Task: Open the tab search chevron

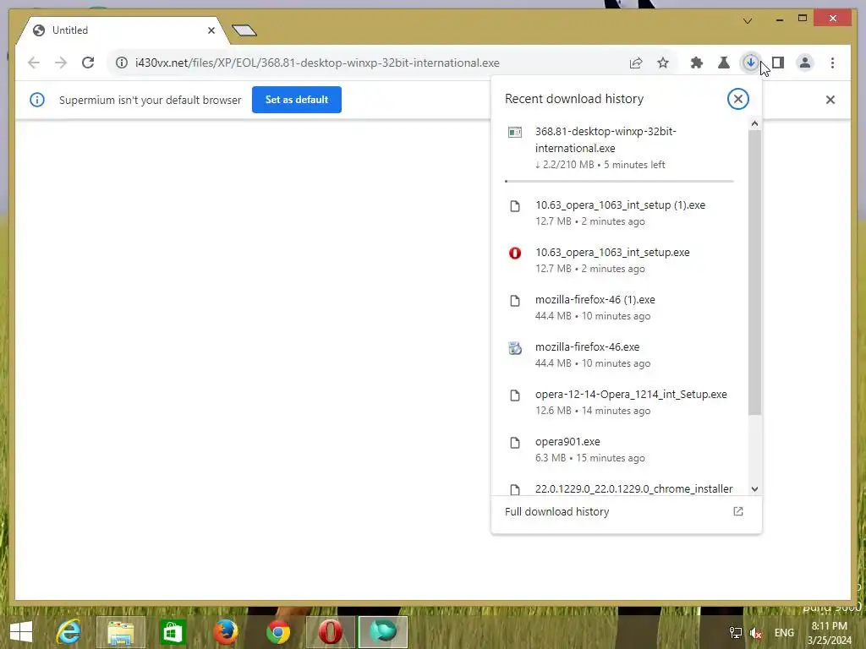Action: [748, 21]
